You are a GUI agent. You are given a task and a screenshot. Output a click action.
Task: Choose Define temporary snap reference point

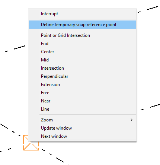coord(82,25)
